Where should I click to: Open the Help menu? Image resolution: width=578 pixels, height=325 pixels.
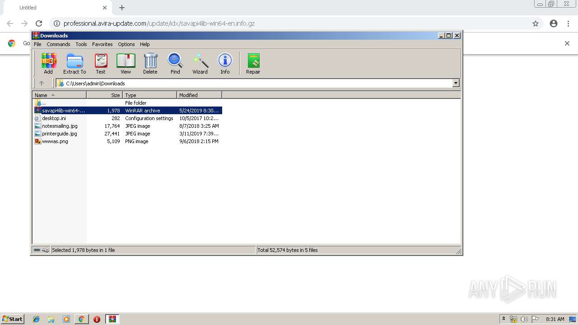[x=144, y=44]
